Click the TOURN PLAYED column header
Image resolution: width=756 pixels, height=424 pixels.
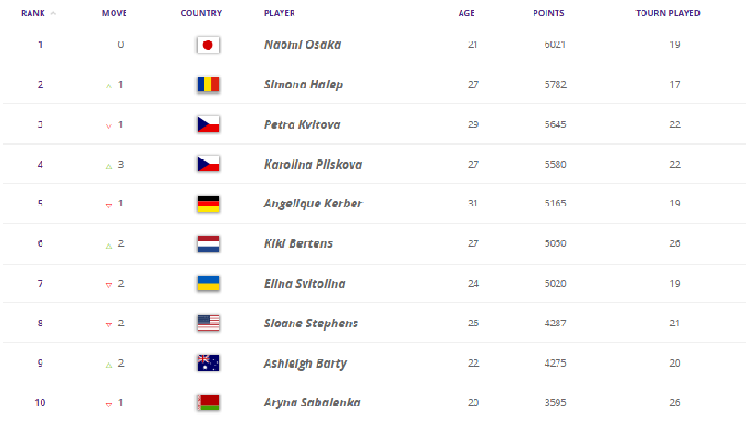click(667, 13)
